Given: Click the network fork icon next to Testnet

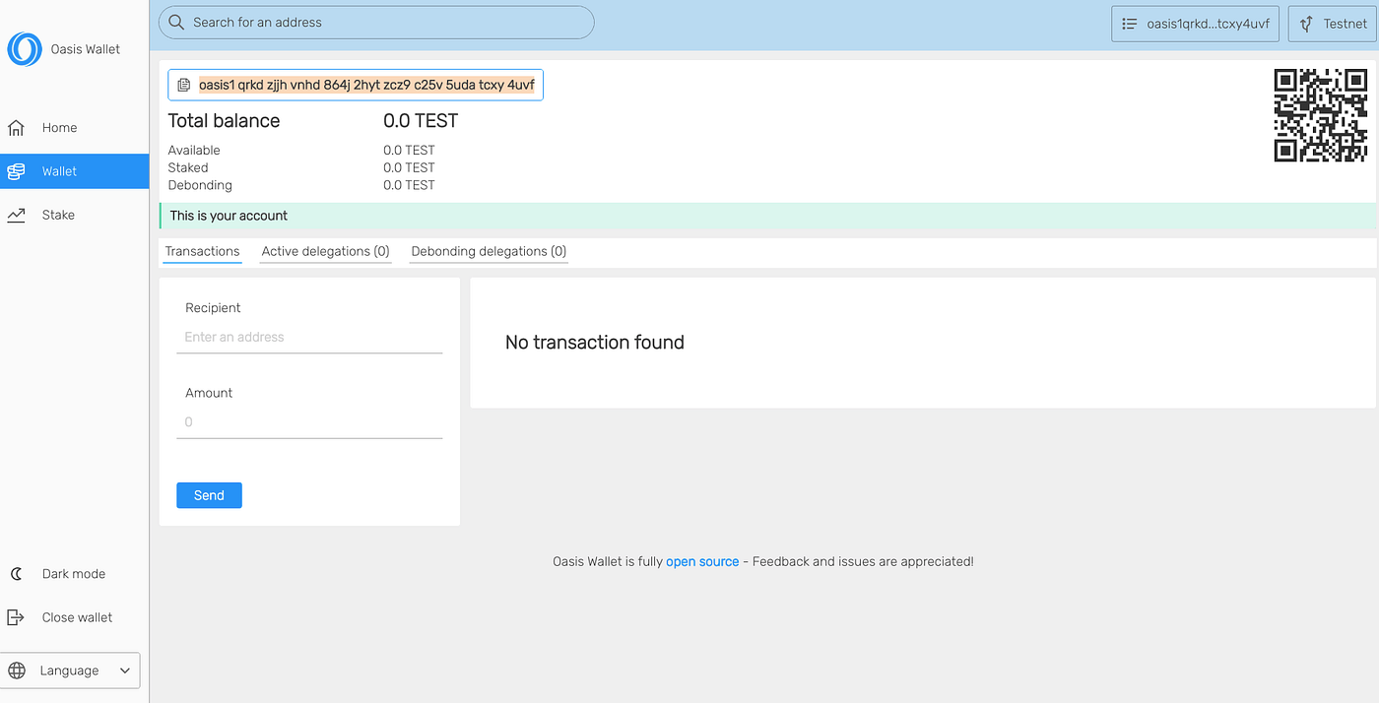Looking at the screenshot, I should 1306,24.
